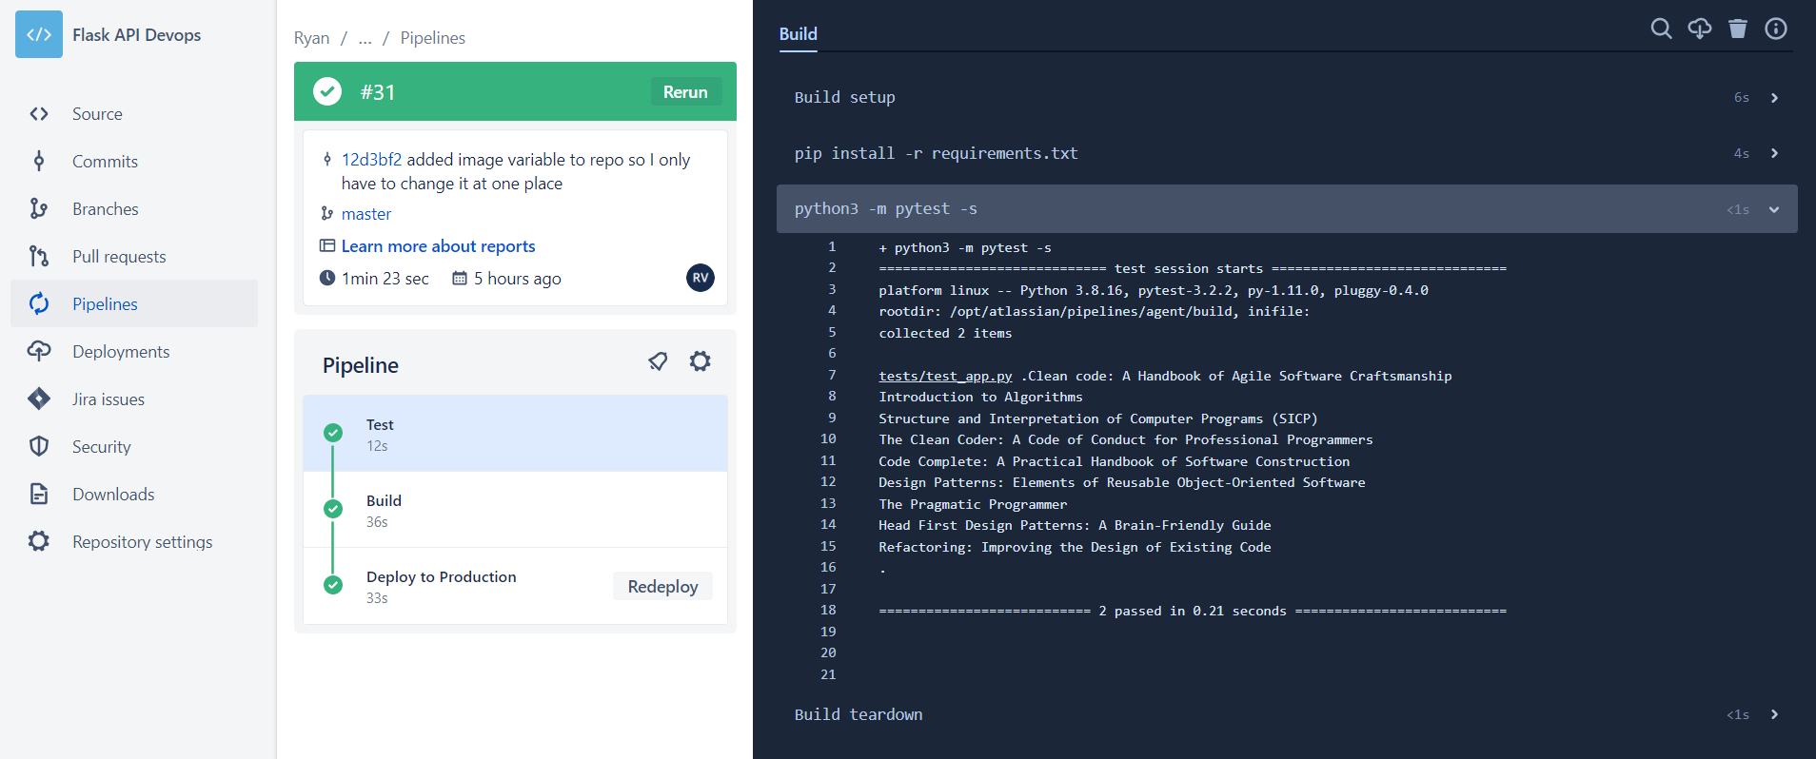Open Downloads page
This screenshot has width=1816, height=759.
[113, 495]
